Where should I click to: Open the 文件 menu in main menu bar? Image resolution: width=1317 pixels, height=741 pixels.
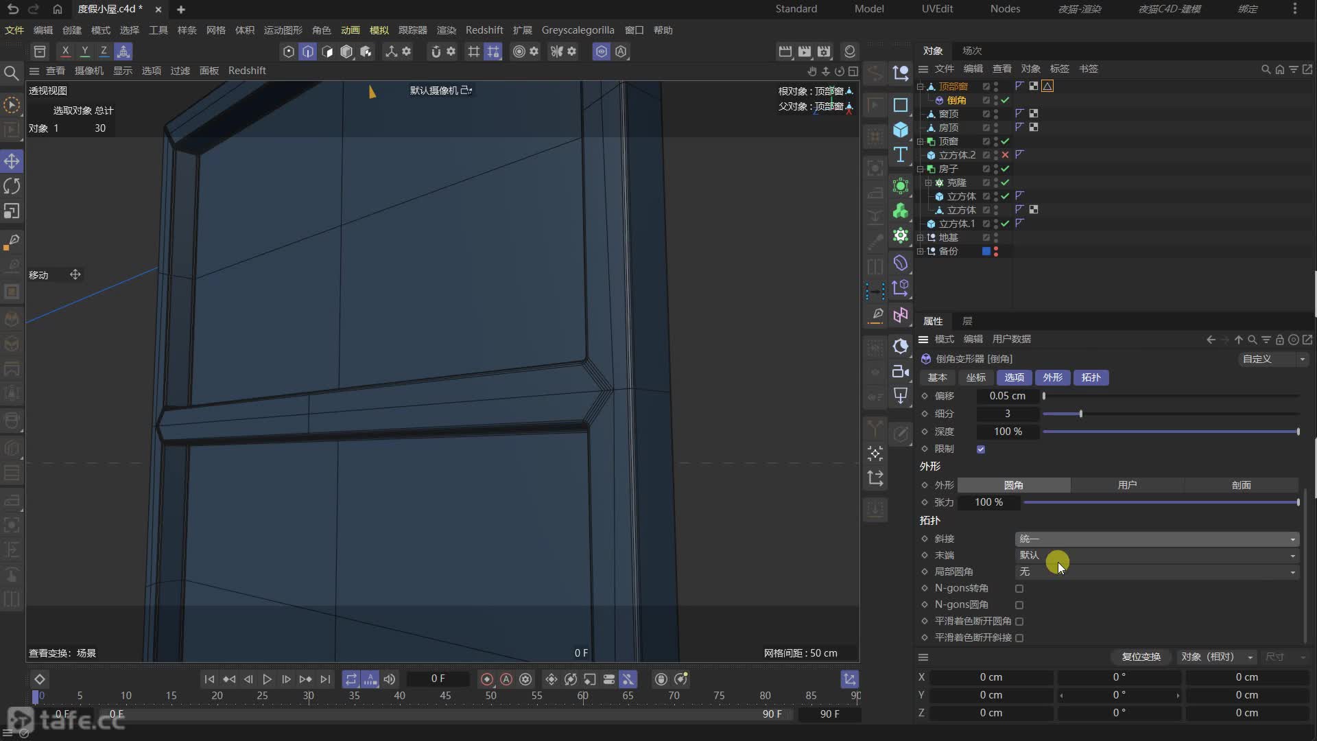click(x=14, y=30)
